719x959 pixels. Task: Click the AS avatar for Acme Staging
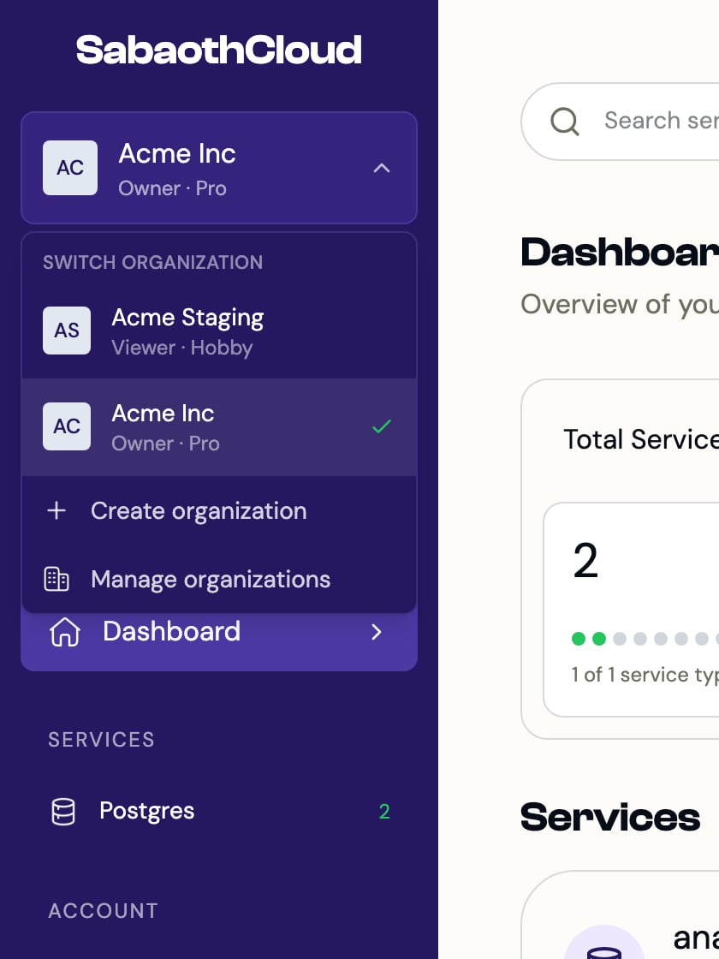(67, 331)
